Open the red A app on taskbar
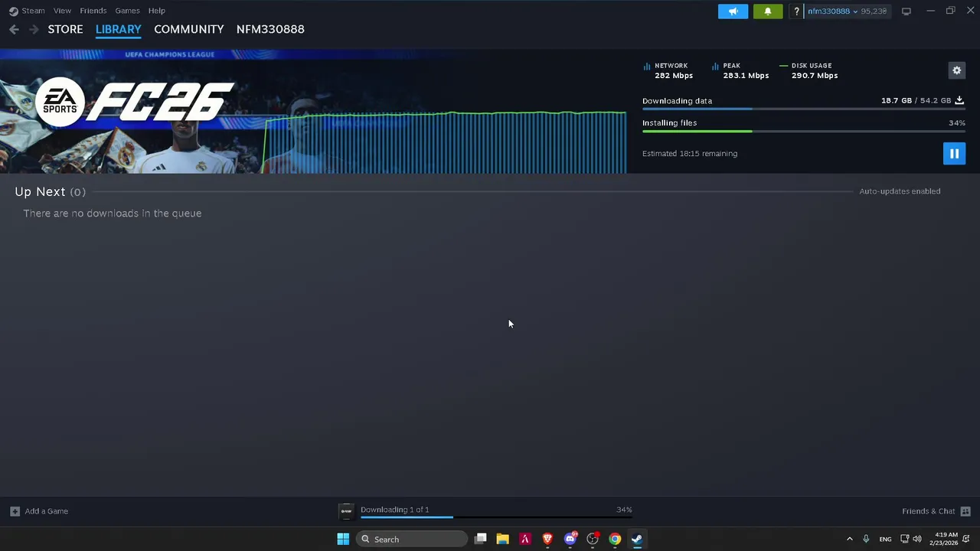 (x=525, y=539)
